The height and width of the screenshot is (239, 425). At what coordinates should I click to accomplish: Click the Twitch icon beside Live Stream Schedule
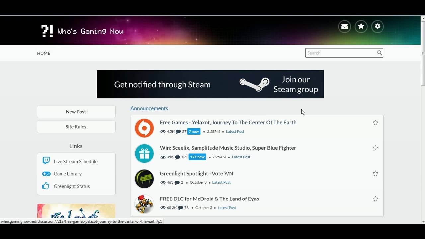pos(46,161)
